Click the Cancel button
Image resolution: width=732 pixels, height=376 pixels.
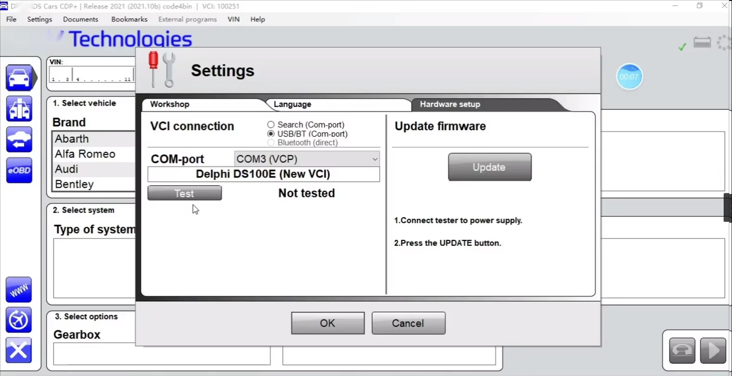coord(408,323)
